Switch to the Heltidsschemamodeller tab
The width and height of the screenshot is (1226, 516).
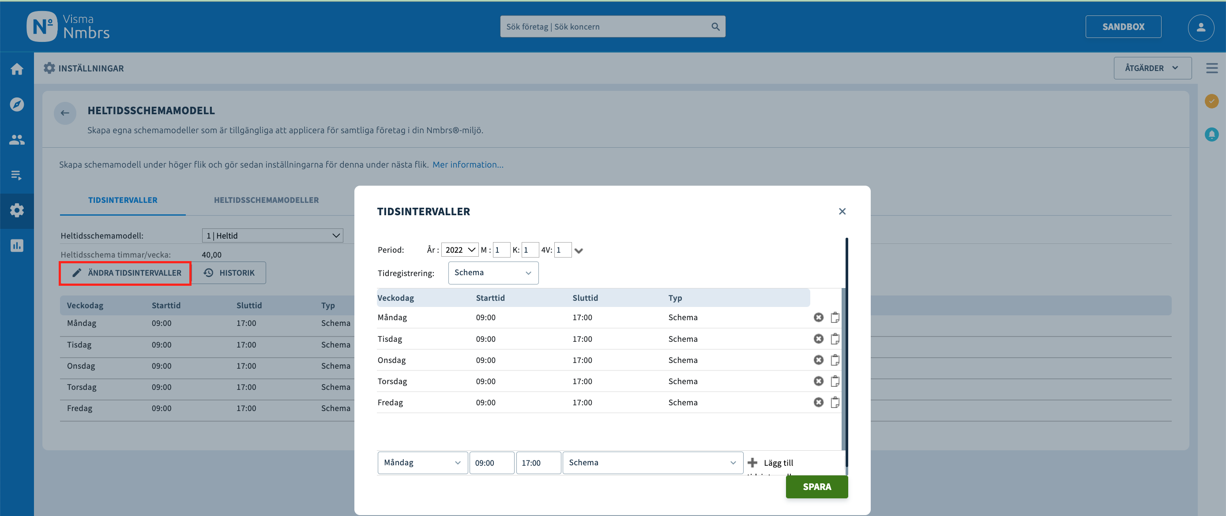coord(267,200)
